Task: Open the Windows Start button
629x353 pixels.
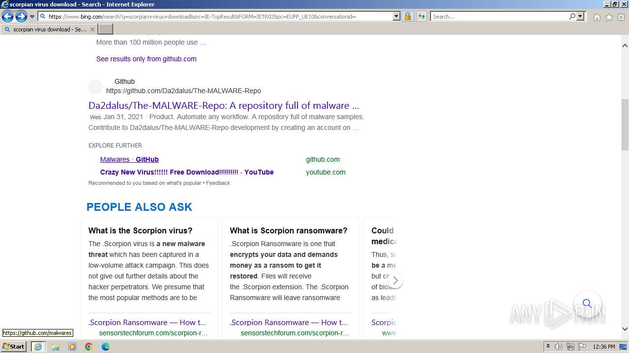Action: coord(14,347)
